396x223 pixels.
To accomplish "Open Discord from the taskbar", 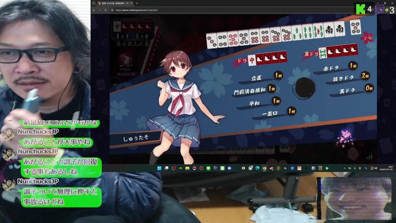I will click(229, 168).
